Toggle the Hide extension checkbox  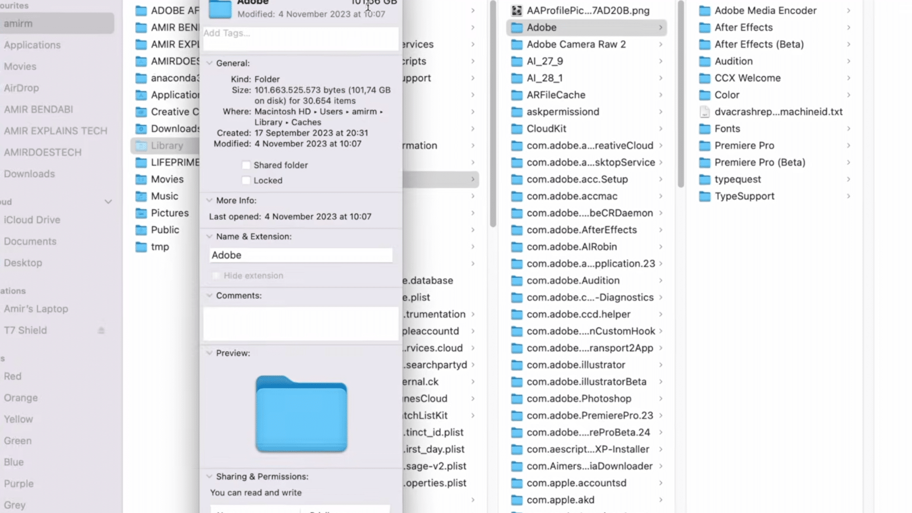(216, 275)
